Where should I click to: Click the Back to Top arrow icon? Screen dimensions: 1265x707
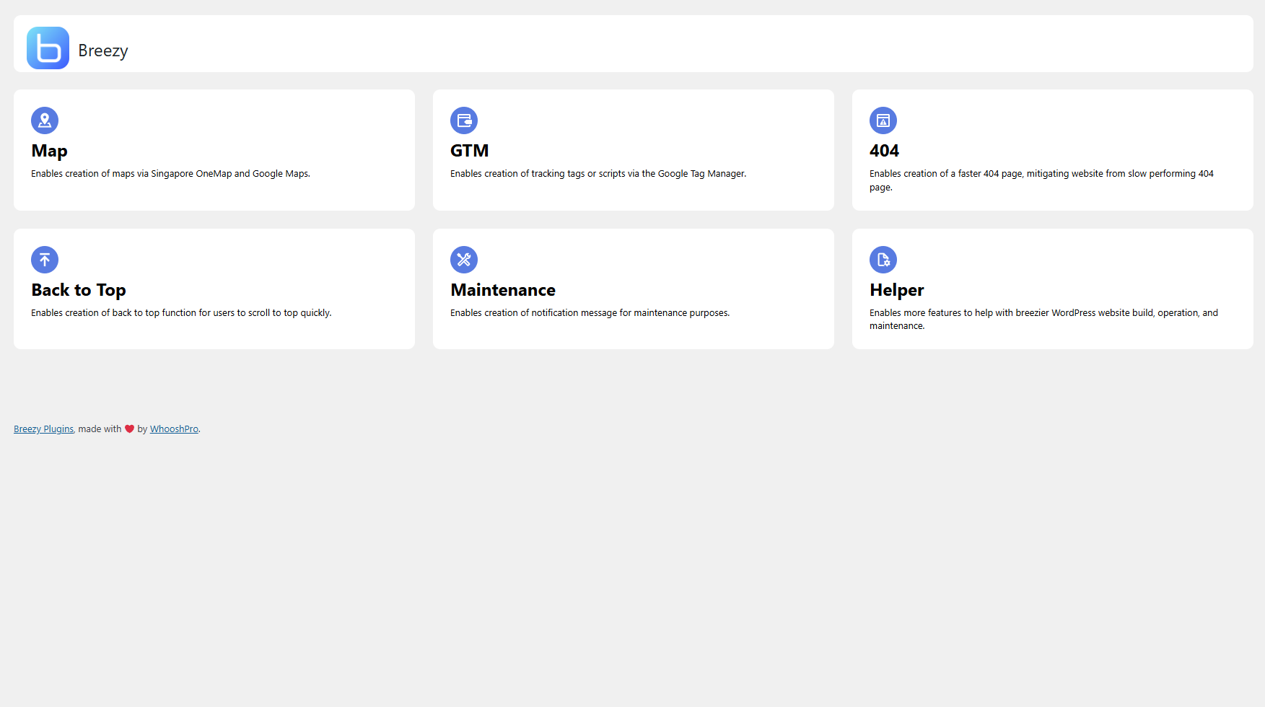[45, 260]
